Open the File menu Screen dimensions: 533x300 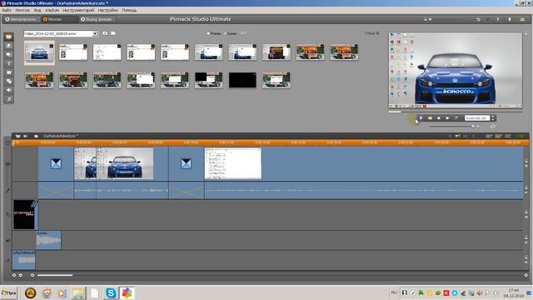(7, 10)
